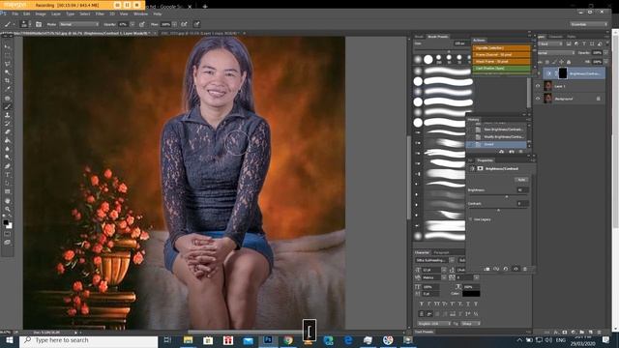Click clip-to-layer icon in Properties panel
Viewport: 619px width, 348px height.
(x=486, y=269)
